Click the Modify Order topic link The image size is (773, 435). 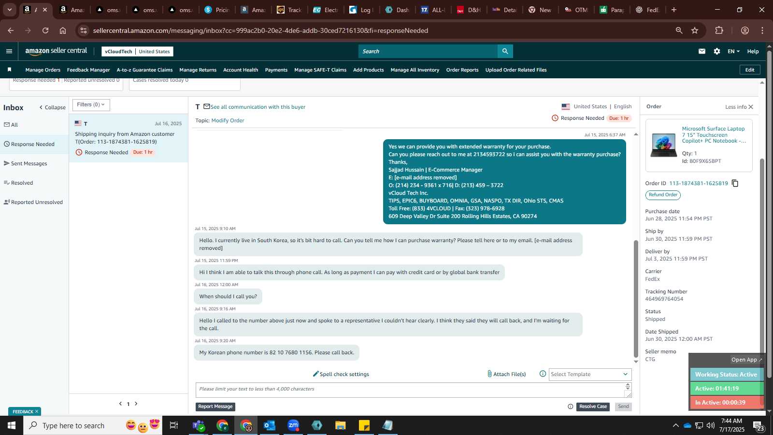(228, 120)
